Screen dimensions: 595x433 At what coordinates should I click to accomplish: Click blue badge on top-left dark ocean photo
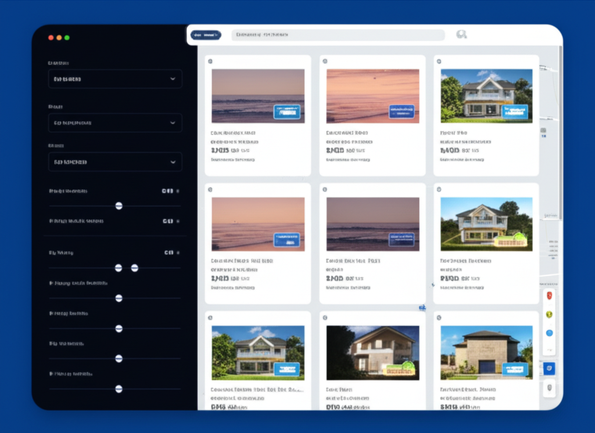[x=287, y=112]
